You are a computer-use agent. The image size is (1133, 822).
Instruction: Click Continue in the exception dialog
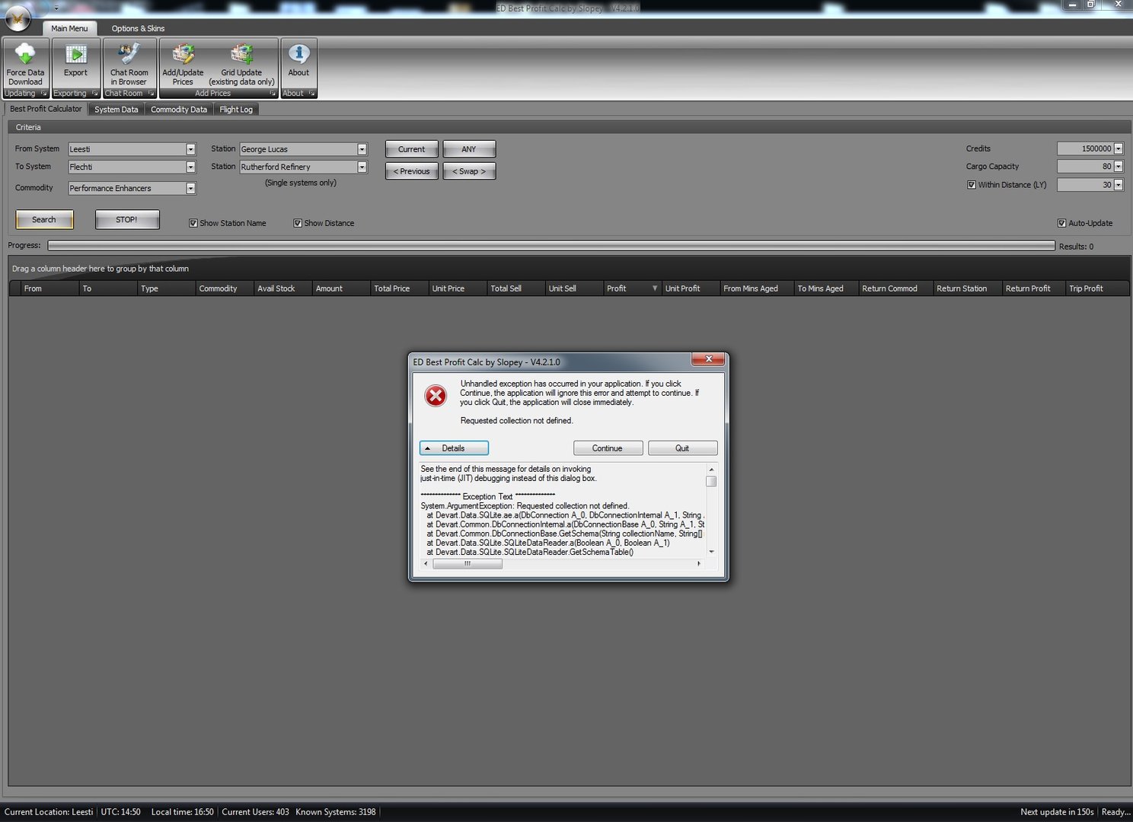[x=608, y=448]
